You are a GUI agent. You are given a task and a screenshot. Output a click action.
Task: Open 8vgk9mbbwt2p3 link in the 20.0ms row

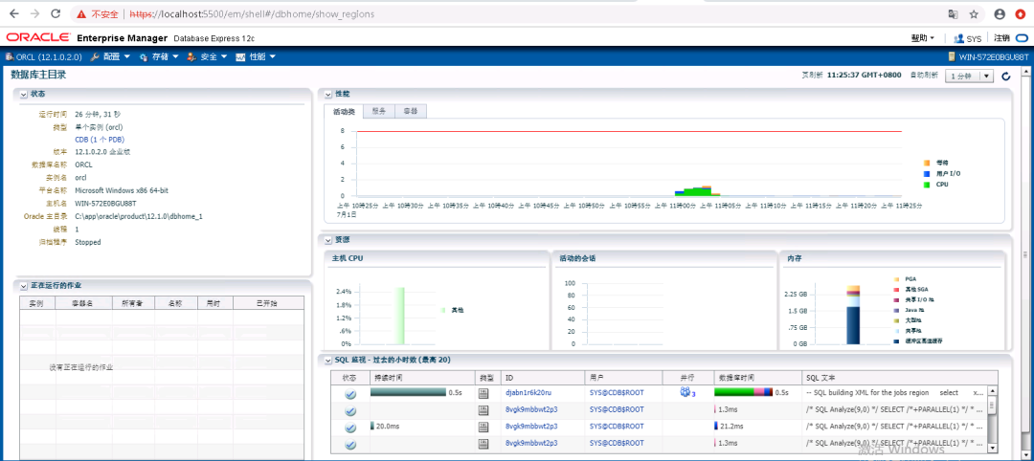pyautogui.click(x=531, y=427)
